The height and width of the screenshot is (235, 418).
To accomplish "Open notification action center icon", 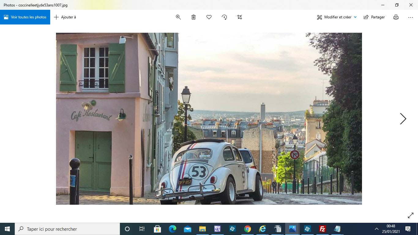I will (x=408, y=229).
